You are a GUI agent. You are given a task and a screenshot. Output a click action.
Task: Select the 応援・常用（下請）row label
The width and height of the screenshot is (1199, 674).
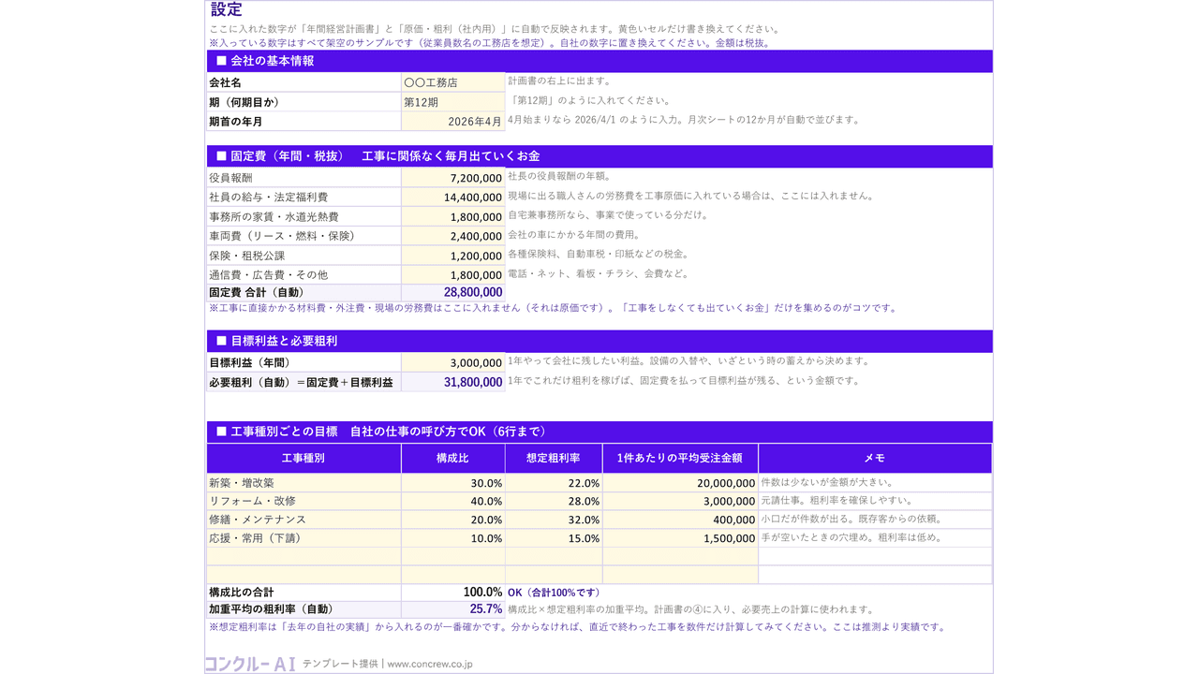tap(303, 538)
